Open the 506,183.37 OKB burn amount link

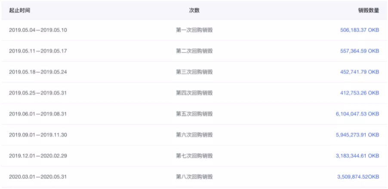pos(360,30)
